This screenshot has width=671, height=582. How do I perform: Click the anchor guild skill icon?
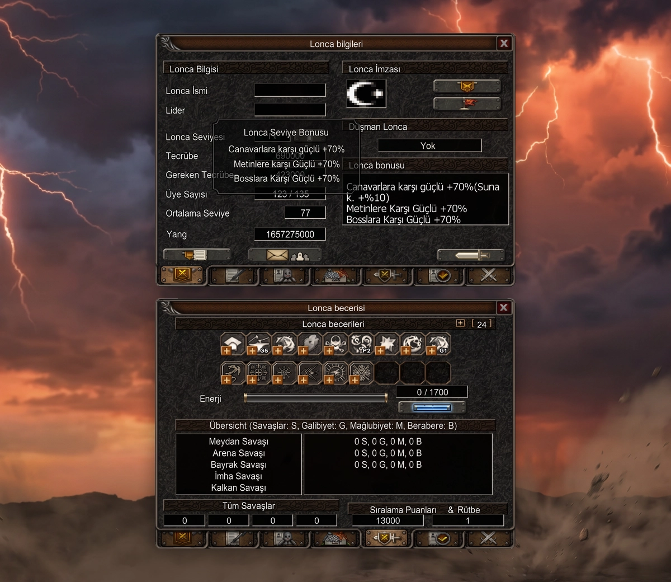coord(233,373)
